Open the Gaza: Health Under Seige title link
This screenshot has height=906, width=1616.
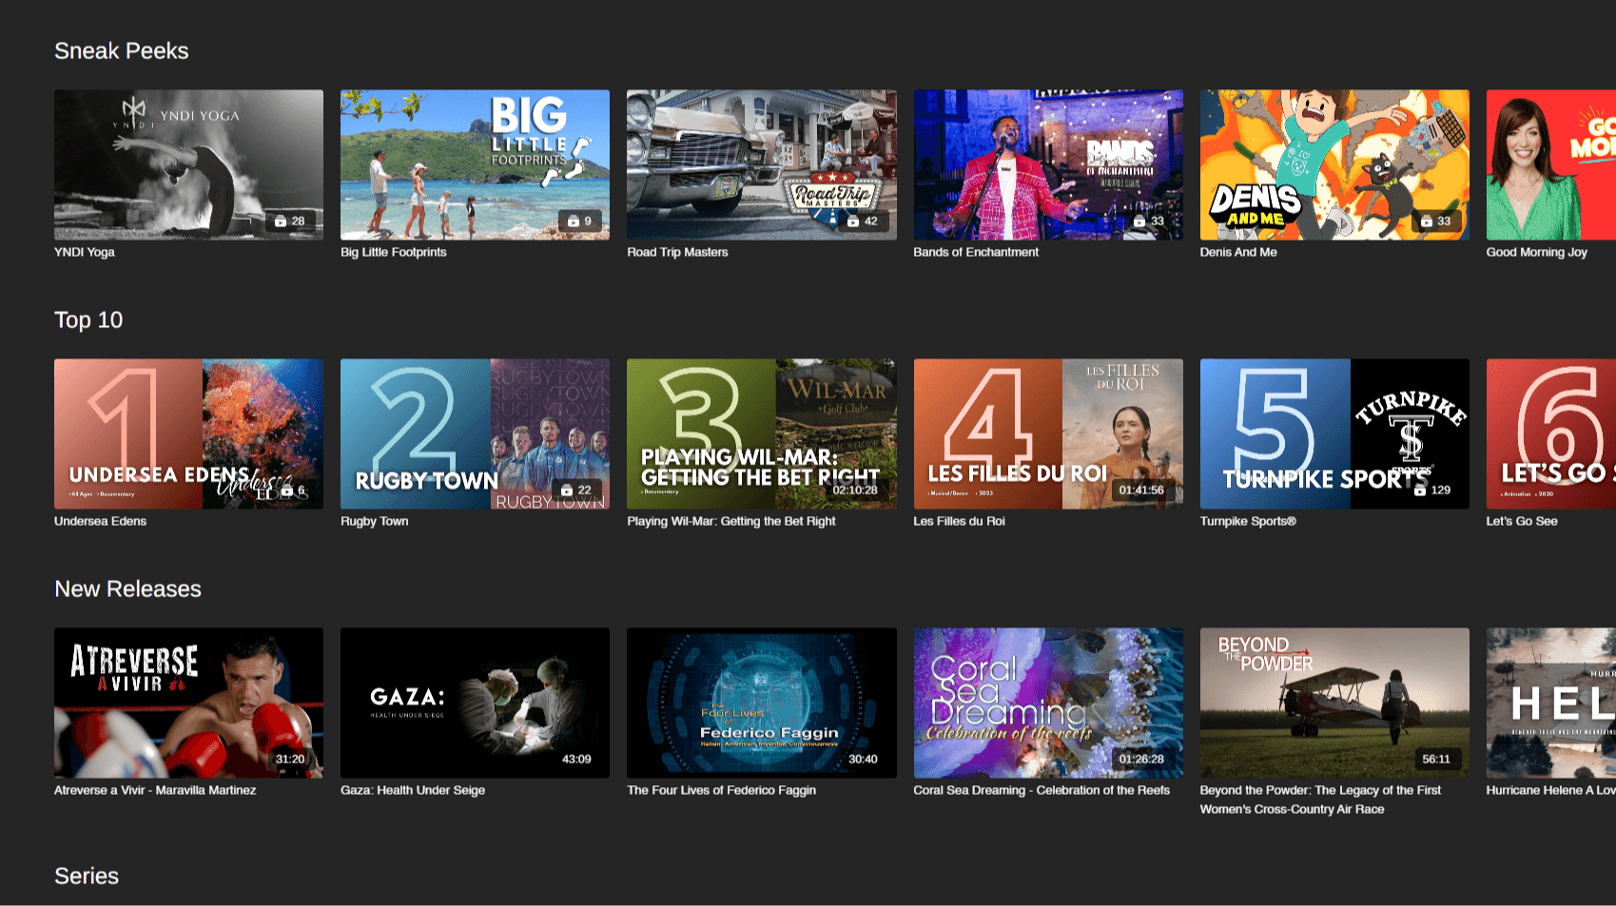[412, 790]
